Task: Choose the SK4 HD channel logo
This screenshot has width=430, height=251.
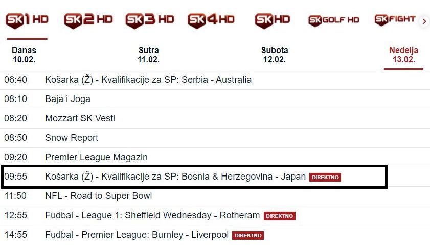Action: coord(211,20)
